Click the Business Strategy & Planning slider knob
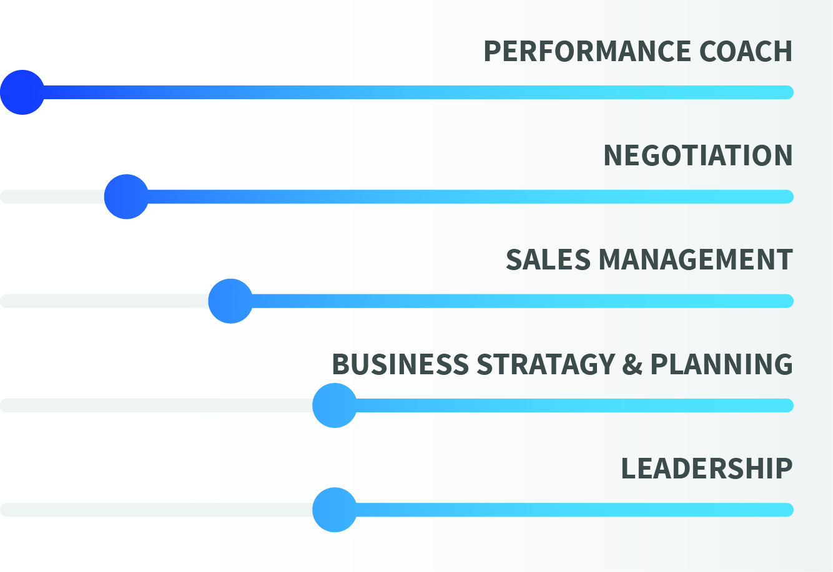The width and height of the screenshot is (833, 572). pos(335,405)
